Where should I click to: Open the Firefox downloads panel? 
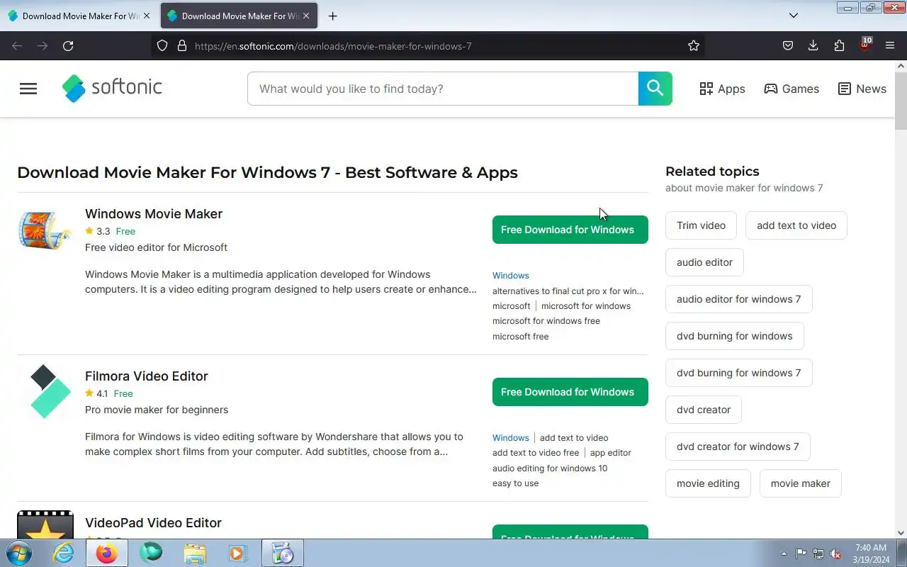pos(813,46)
